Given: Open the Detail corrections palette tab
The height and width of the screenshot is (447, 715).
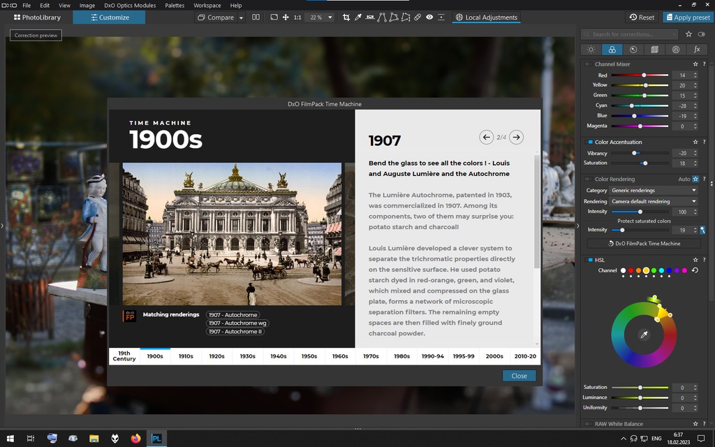Looking at the screenshot, I should [633, 50].
